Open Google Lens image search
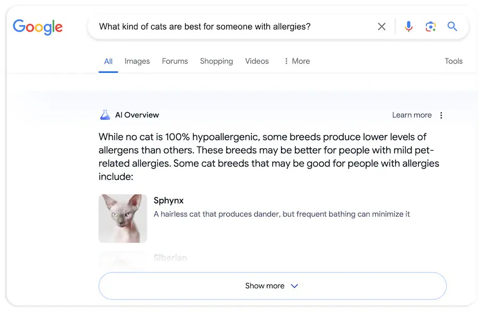 click(430, 26)
